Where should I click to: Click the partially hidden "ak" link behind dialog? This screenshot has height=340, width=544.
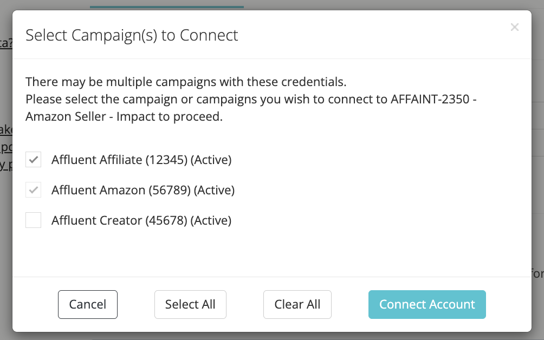[6, 129]
